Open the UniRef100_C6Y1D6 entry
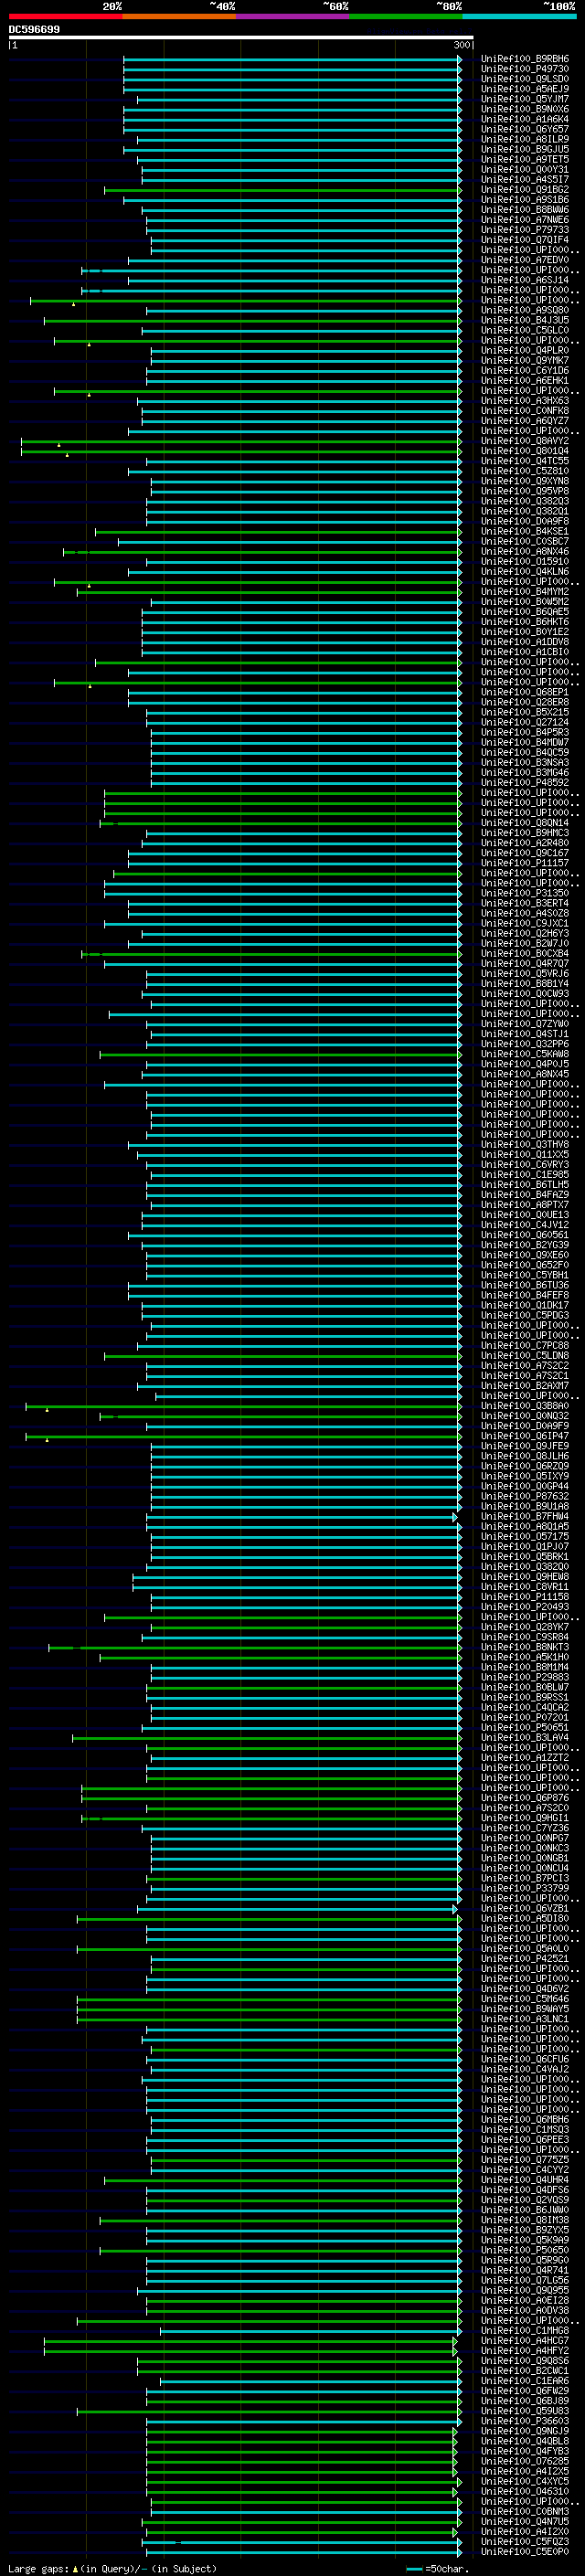Image resolution: width=585 pixels, height=2576 pixels. 524,371
